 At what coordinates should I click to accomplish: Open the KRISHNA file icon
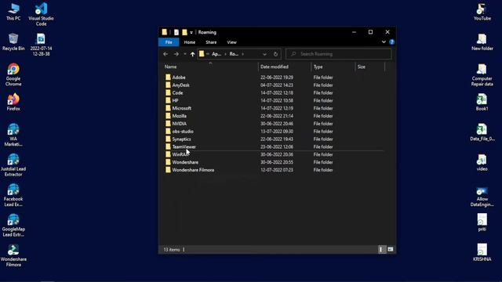482,252
